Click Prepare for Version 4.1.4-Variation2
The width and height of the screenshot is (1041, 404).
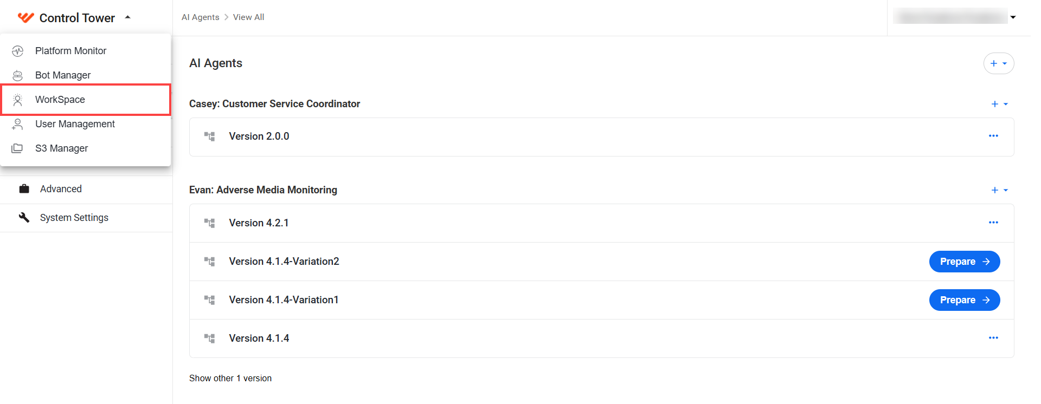[x=965, y=262]
